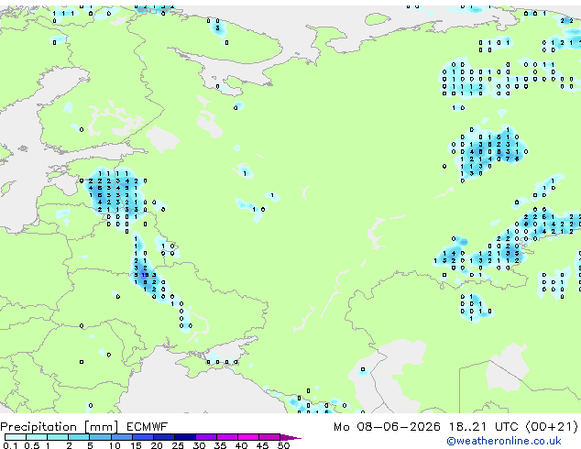
Task: Click the date 'Mo 08-06-2026'
Action: [x=387, y=427]
